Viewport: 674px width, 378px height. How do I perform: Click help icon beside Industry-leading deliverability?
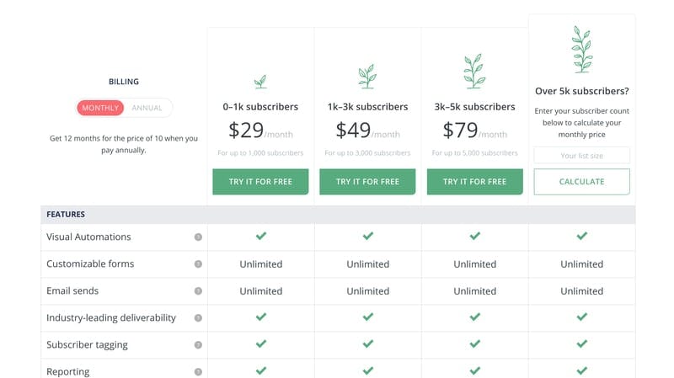(198, 318)
